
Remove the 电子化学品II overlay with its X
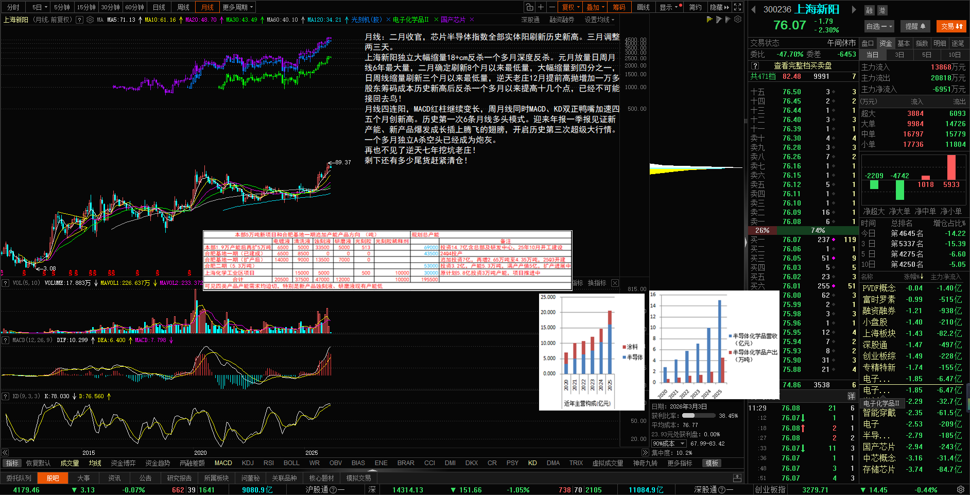point(436,20)
